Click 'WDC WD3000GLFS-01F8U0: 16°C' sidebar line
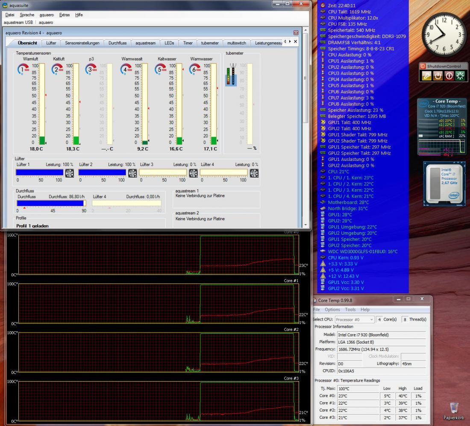The width and height of the screenshot is (470, 426). click(x=363, y=251)
